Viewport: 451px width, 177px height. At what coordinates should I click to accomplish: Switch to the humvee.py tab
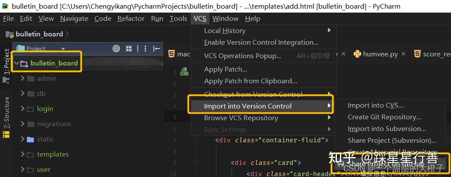[380, 54]
